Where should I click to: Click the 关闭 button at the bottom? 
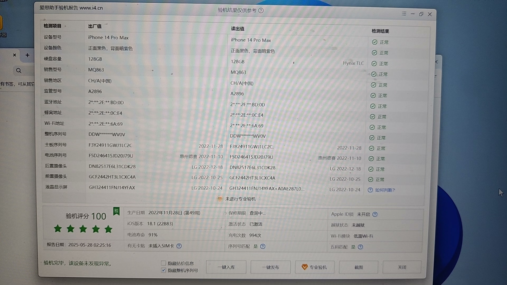coord(402,267)
